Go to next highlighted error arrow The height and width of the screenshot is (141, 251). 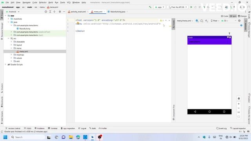pyautogui.click(x=169, y=20)
